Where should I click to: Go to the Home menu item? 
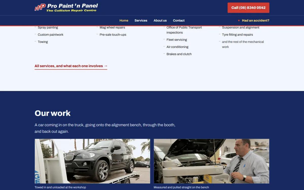tap(124, 21)
